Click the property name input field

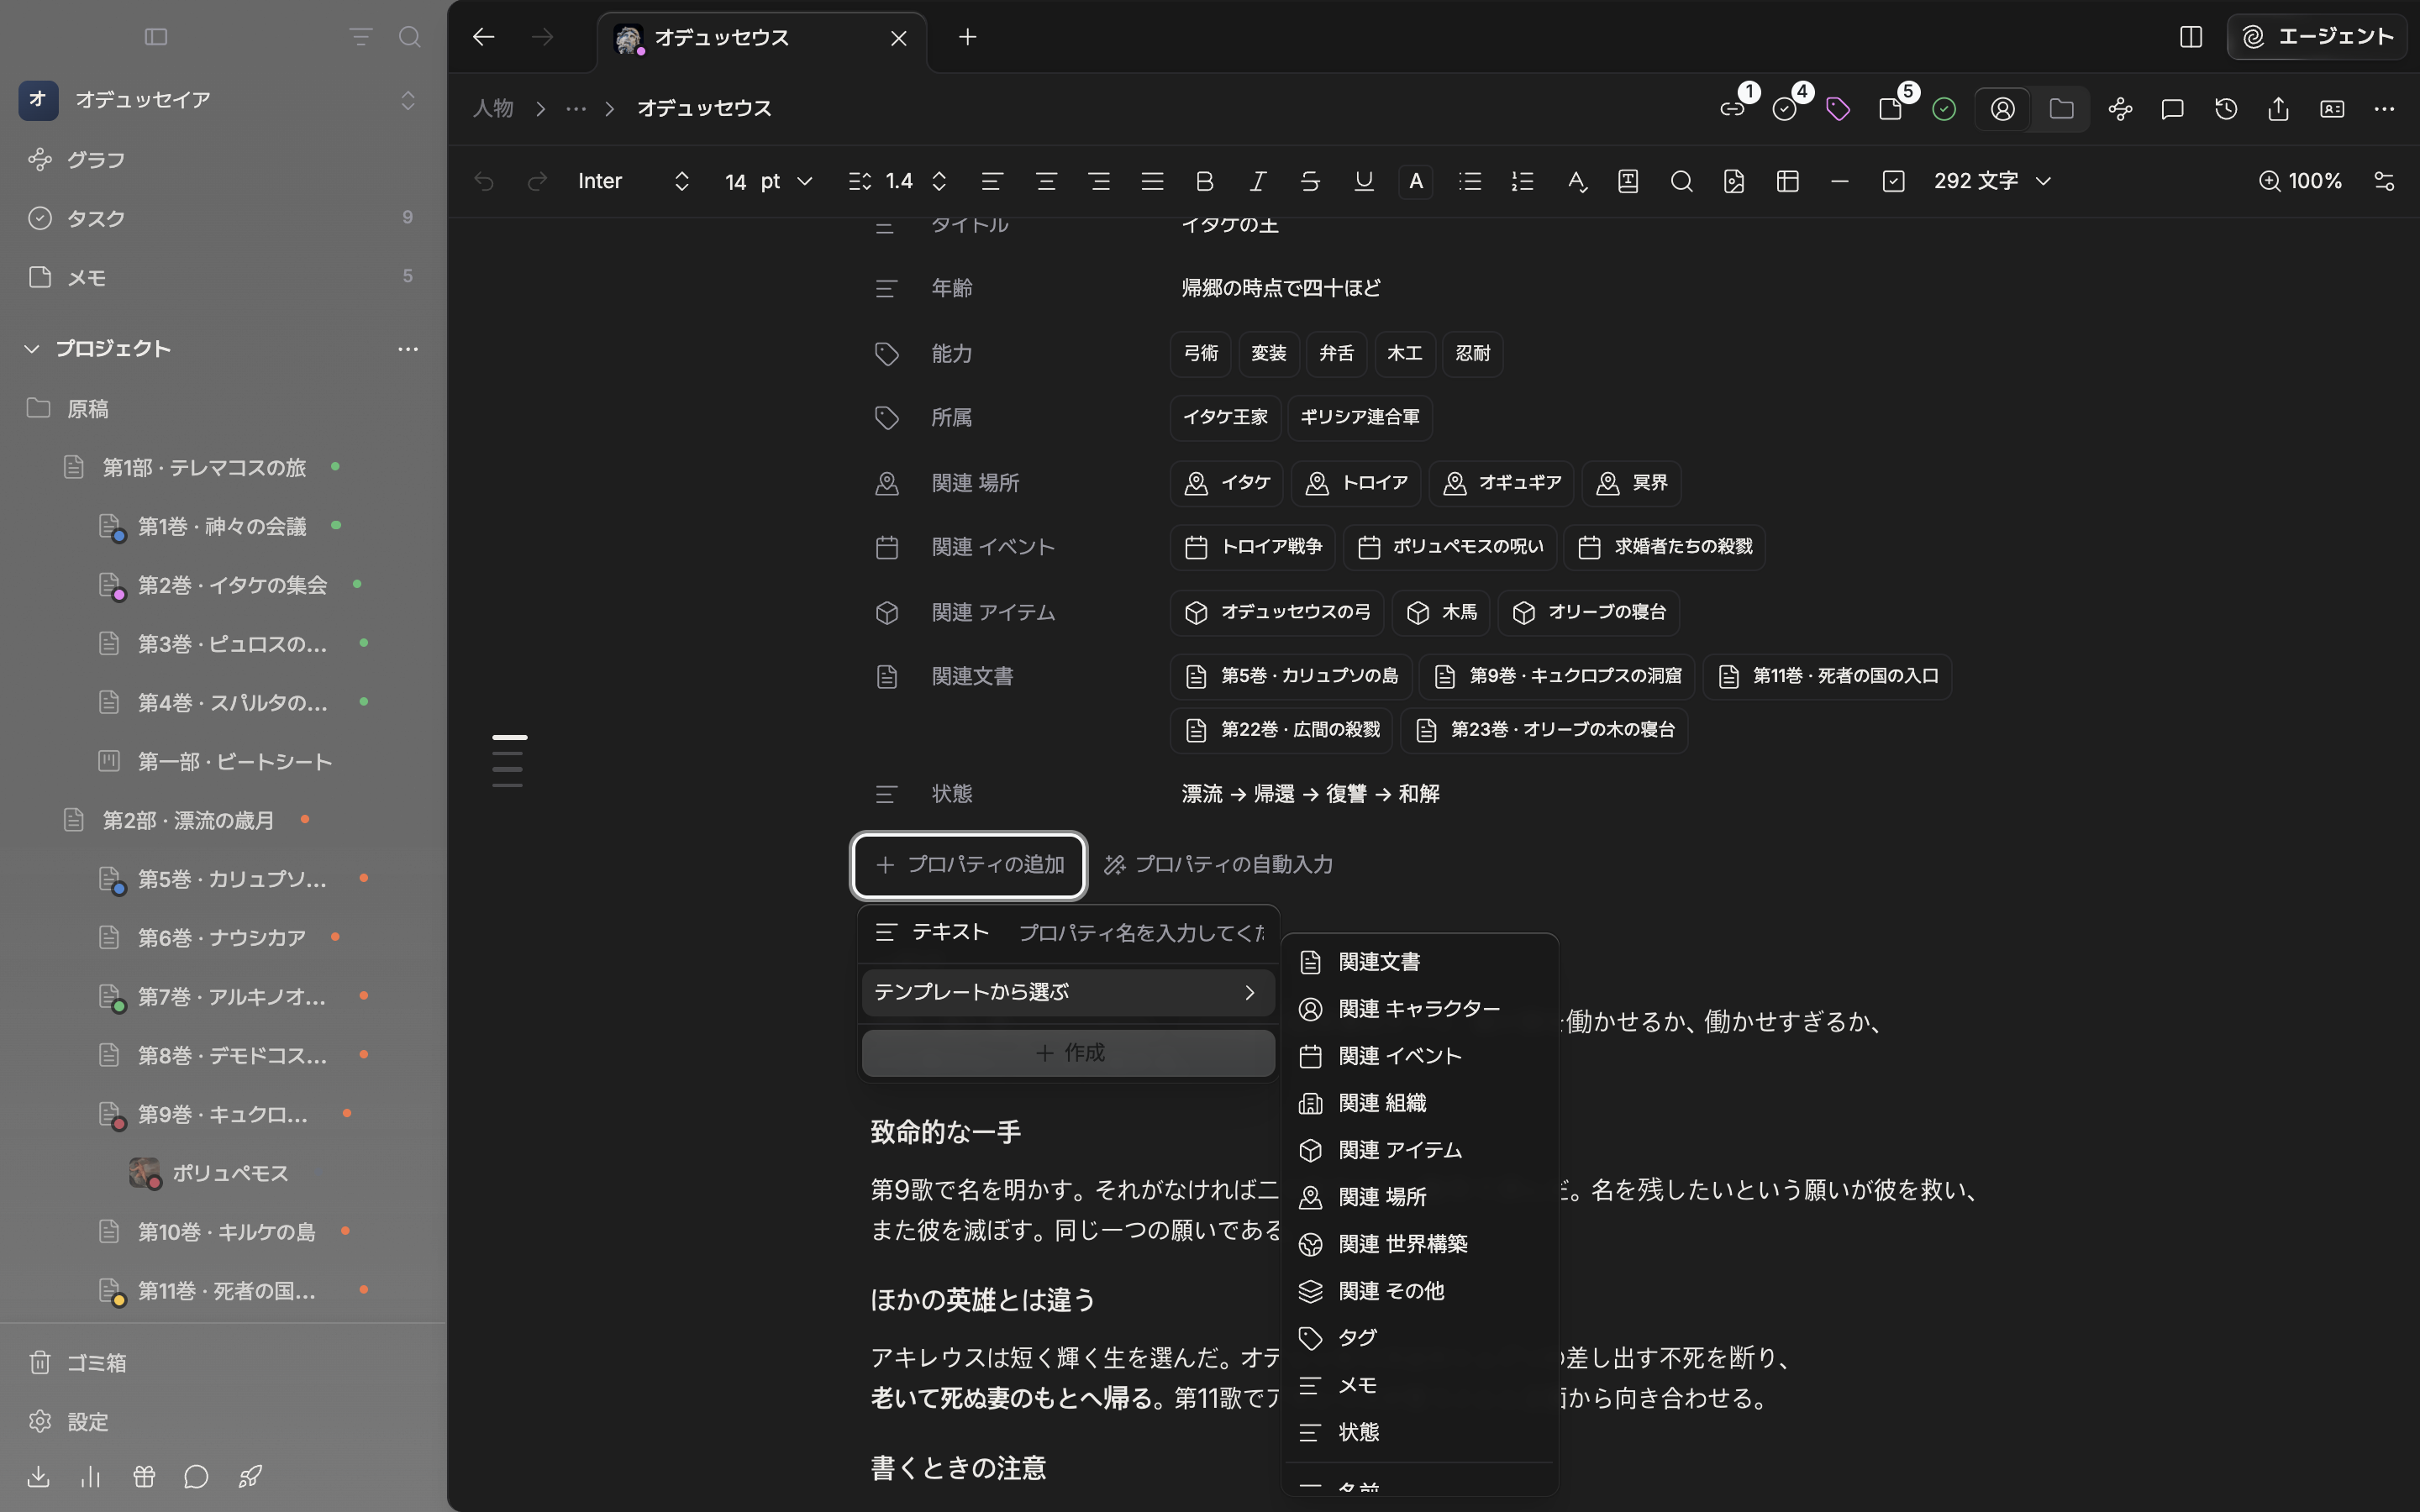[1141, 933]
